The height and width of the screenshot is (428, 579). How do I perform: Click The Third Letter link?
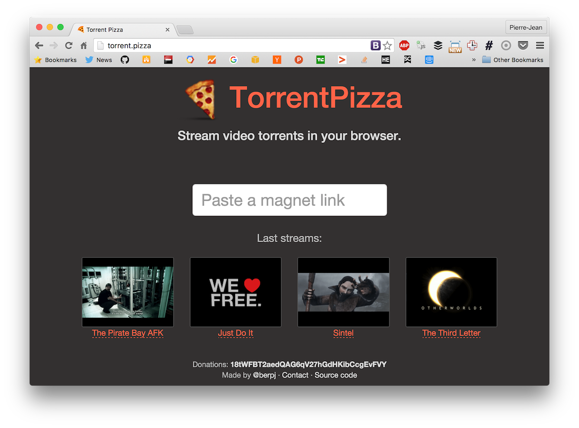tap(451, 333)
